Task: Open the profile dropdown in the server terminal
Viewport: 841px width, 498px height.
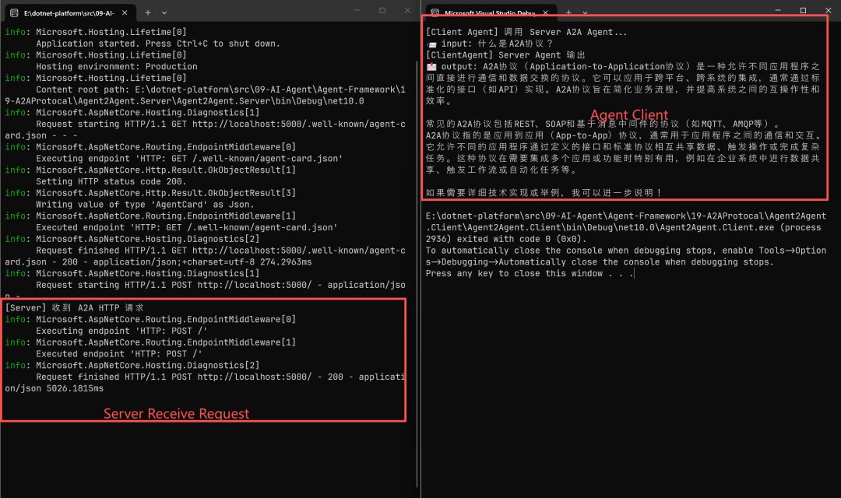Action: coord(164,12)
